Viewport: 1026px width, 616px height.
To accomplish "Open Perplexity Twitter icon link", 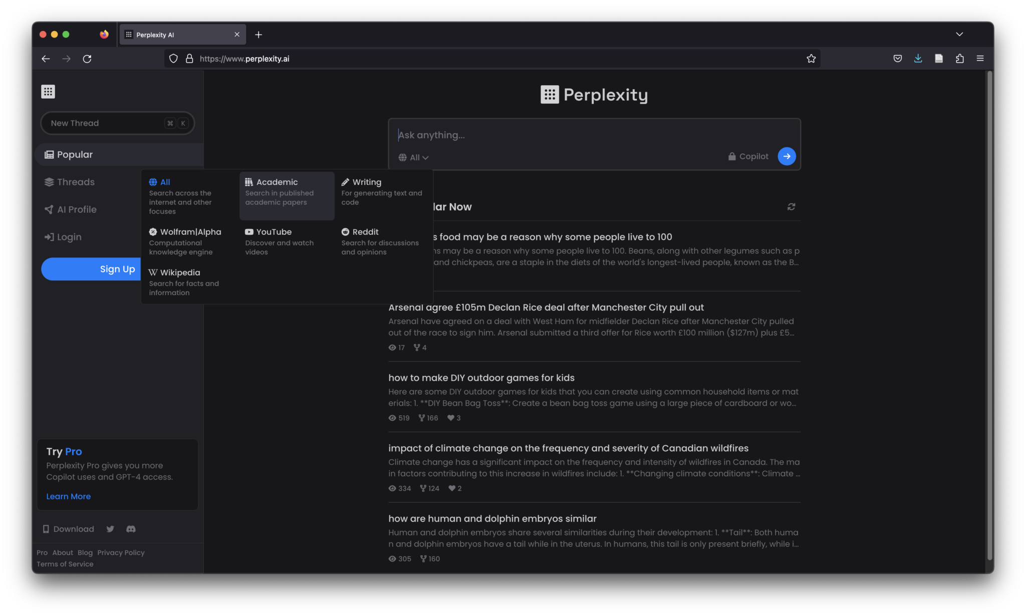I will point(110,529).
